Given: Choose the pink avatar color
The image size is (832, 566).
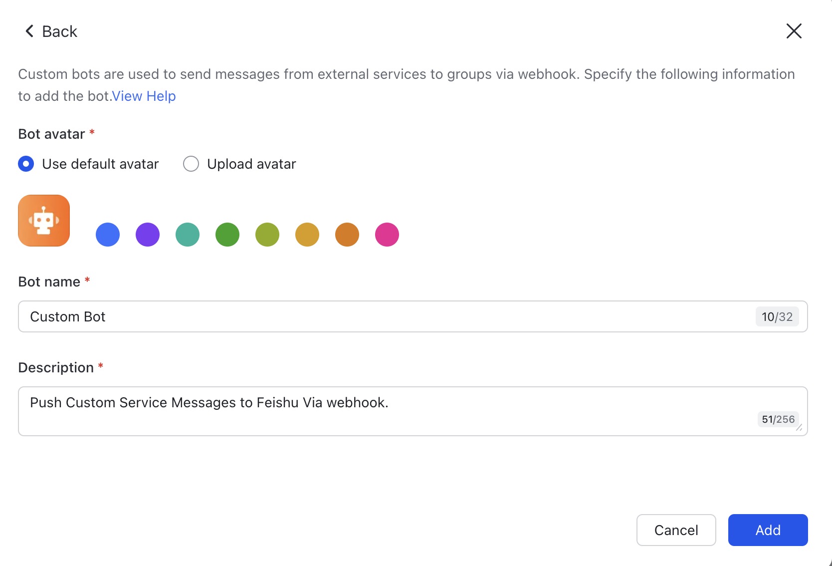Looking at the screenshot, I should [x=387, y=235].
